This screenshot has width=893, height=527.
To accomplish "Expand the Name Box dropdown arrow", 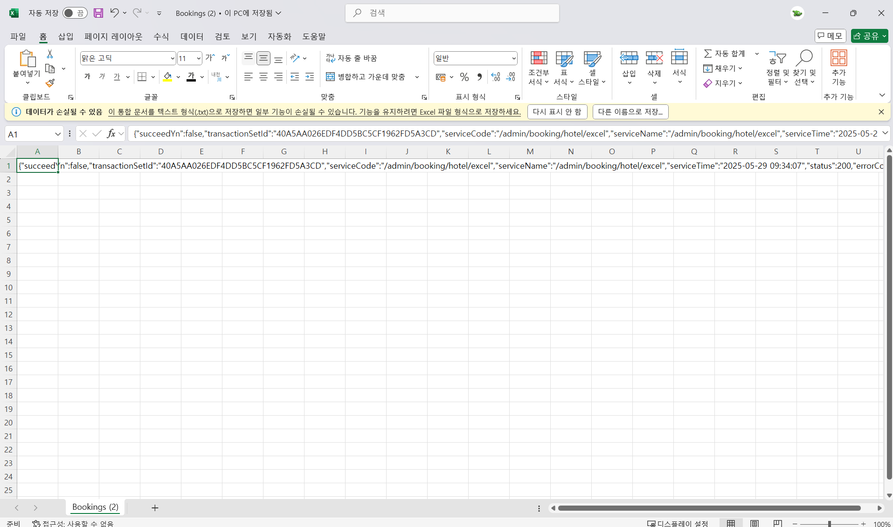I will [x=58, y=134].
